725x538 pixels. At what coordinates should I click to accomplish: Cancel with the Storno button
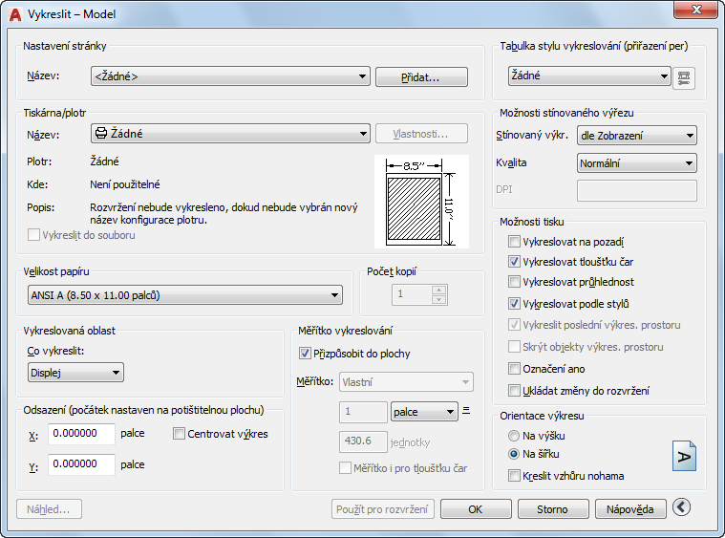click(x=553, y=509)
